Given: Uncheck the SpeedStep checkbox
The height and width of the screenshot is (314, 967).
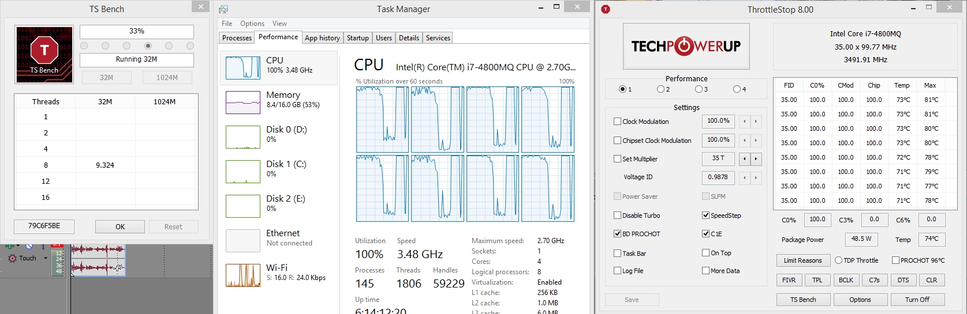Looking at the screenshot, I should click(x=705, y=215).
